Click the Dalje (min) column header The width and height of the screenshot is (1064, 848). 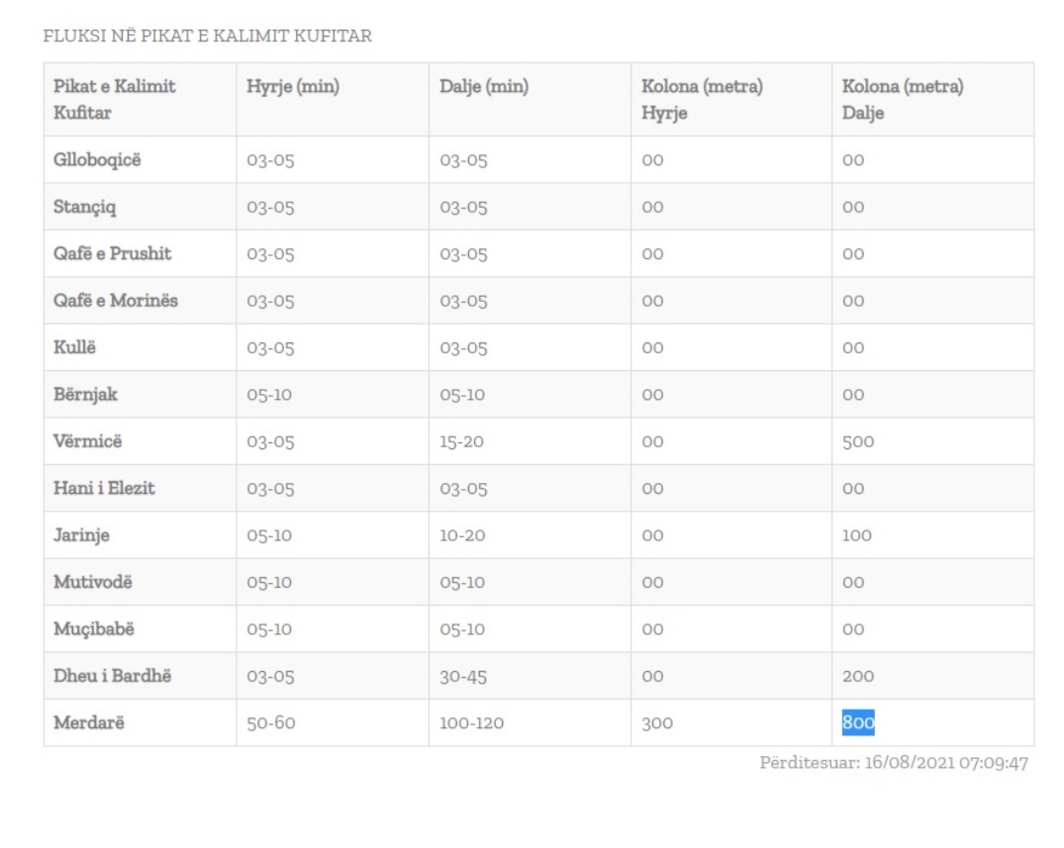(x=484, y=87)
